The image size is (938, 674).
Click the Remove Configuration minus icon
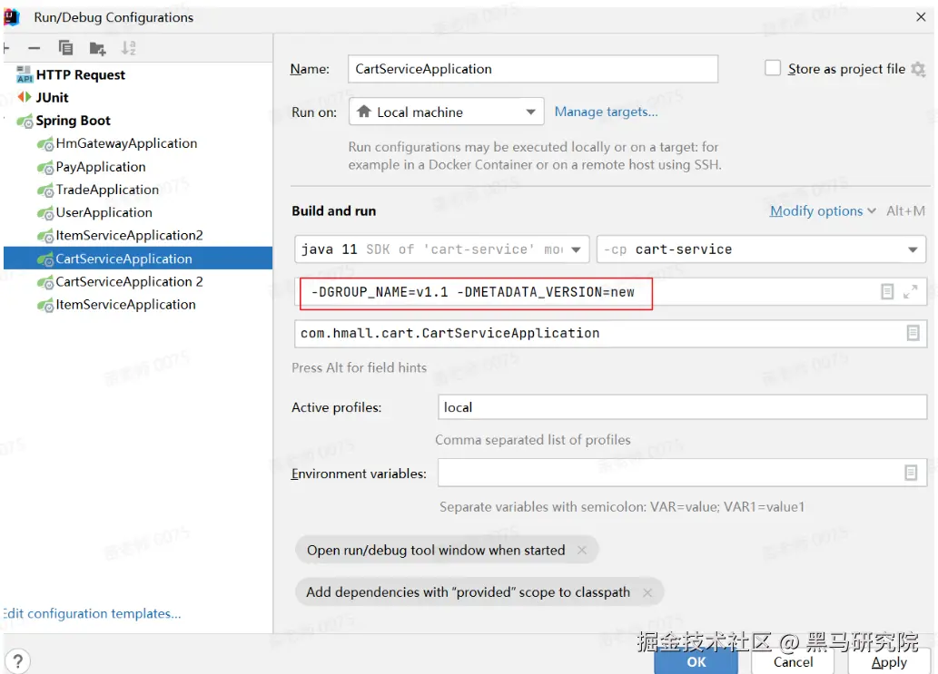[x=35, y=48]
